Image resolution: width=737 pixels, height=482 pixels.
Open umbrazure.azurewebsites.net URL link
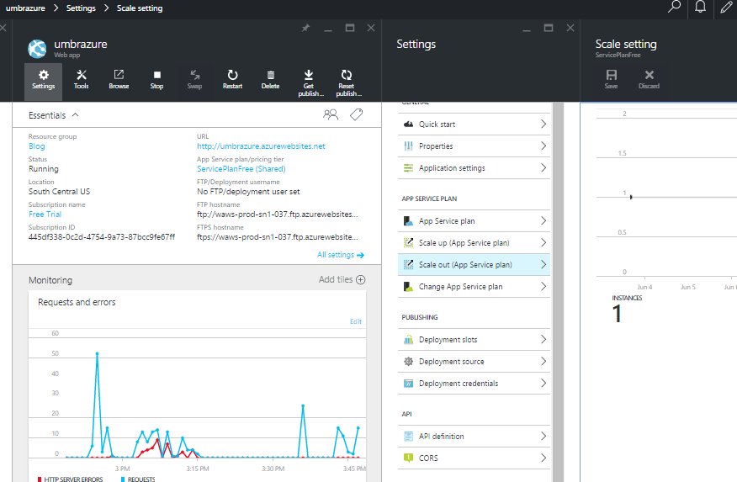(x=261, y=146)
